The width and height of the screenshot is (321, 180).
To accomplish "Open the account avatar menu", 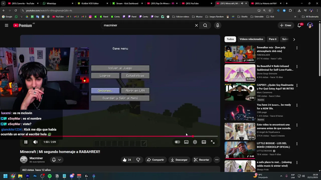I will point(310,25).
